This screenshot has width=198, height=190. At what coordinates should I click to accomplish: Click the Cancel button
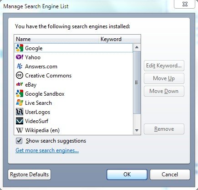170,175
